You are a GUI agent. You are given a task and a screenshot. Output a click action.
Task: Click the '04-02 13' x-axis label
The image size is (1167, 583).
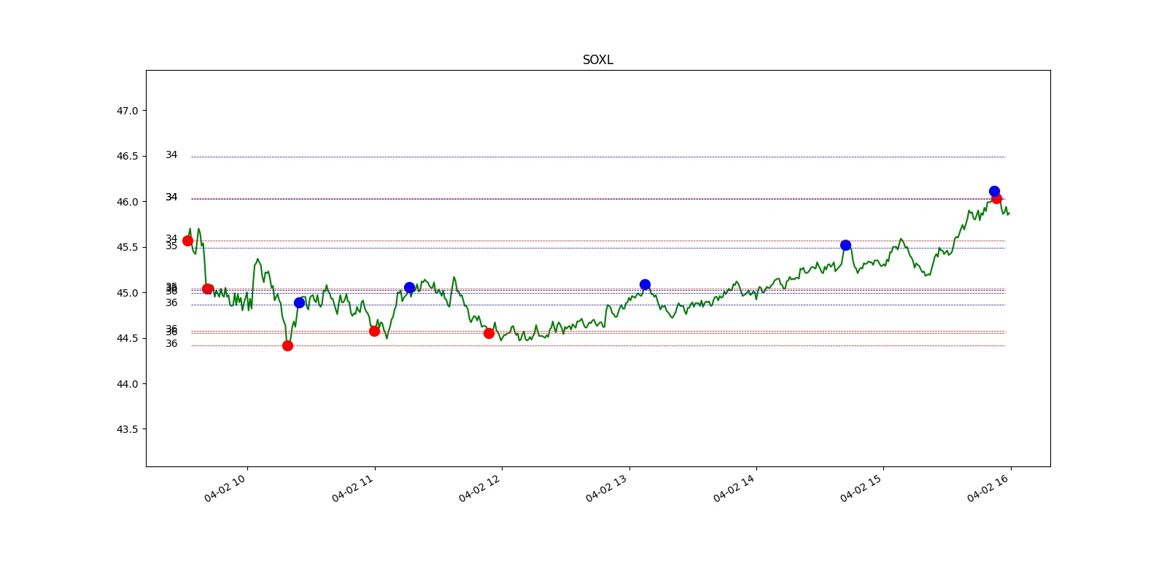(606, 488)
